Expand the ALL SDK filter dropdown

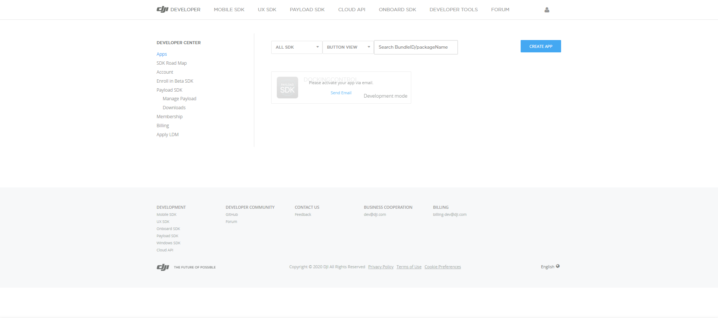coord(297,47)
